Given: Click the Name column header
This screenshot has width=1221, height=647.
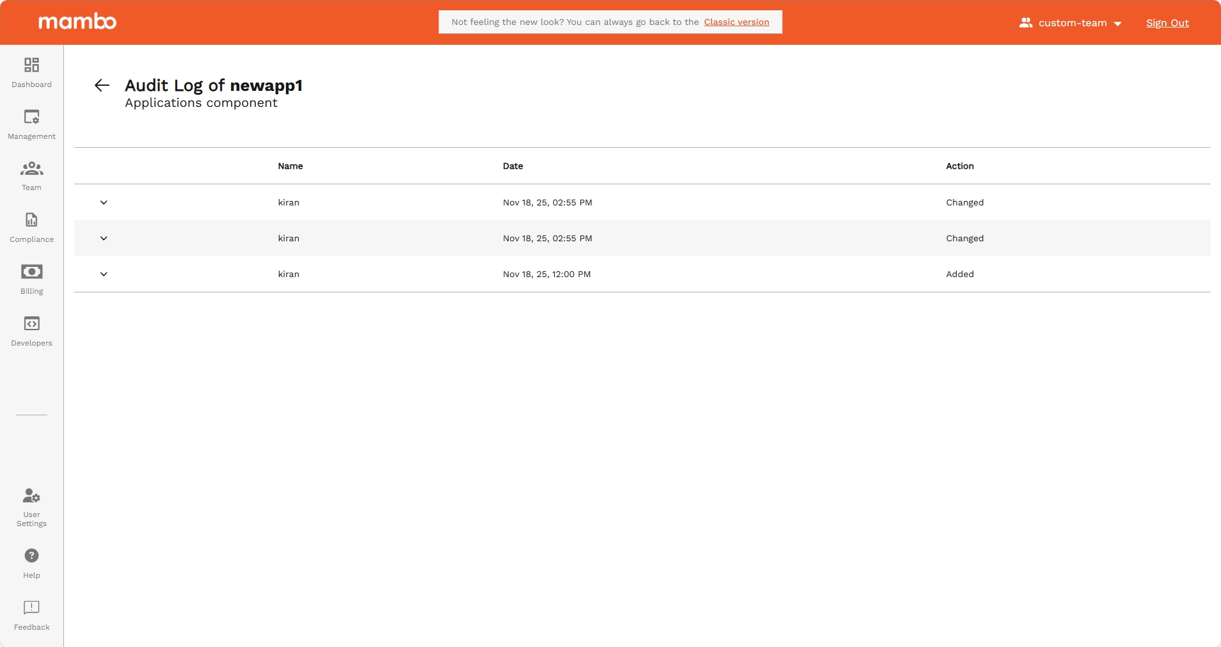Looking at the screenshot, I should tap(290, 166).
